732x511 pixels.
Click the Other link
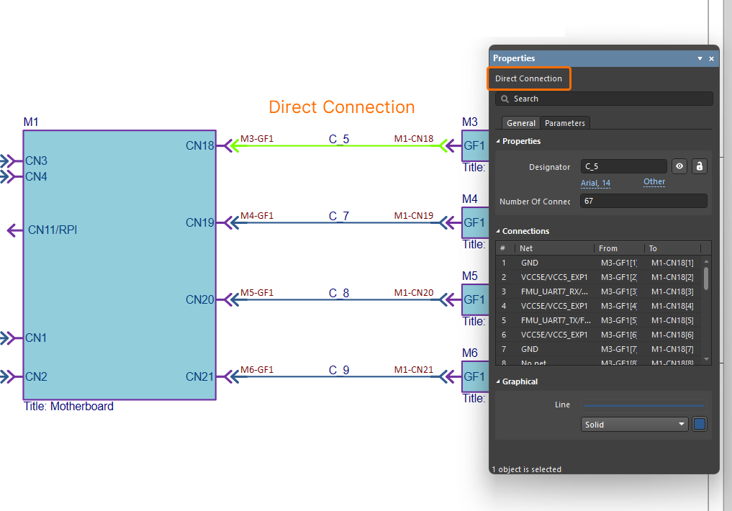654,181
